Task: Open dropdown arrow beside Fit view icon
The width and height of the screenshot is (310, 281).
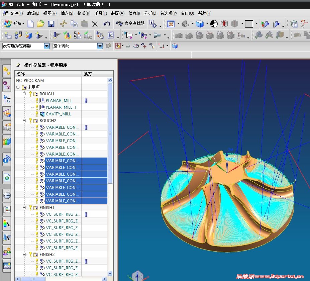Action: (x=178, y=24)
